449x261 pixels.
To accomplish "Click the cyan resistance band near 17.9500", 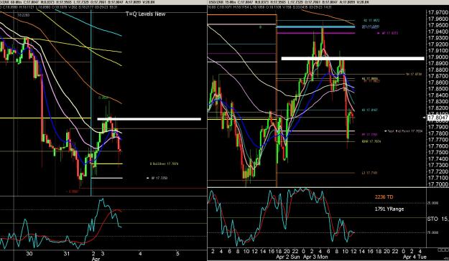I will click(315, 27).
